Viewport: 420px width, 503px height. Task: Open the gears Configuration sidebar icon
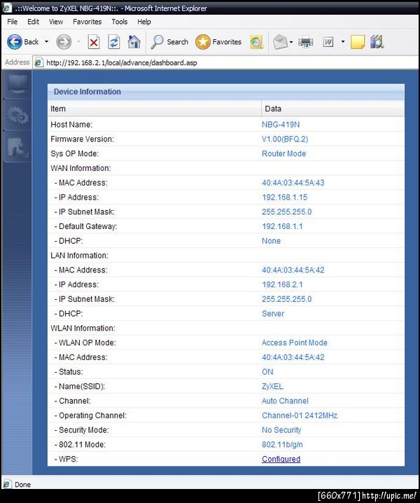[x=17, y=116]
